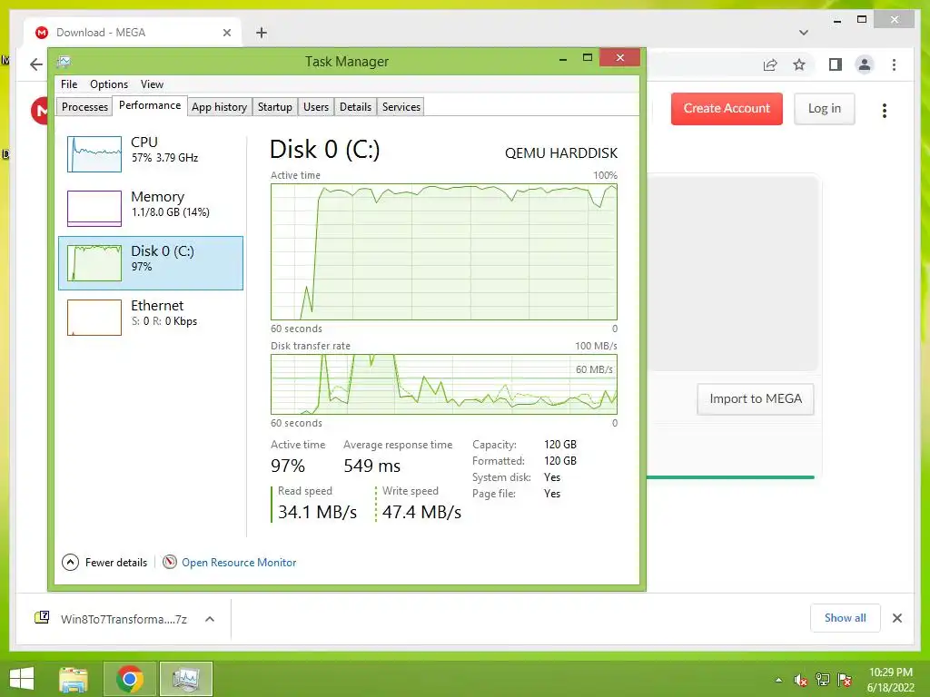Open the Details tab
The image size is (930, 697).
point(355,107)
